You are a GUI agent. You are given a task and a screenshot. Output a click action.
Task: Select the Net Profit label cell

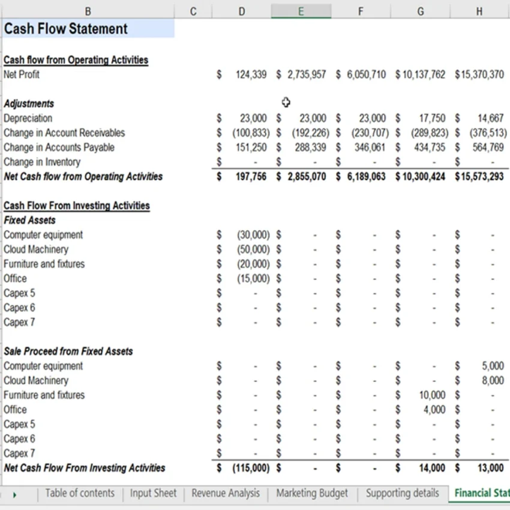click(x=22, y=74)
